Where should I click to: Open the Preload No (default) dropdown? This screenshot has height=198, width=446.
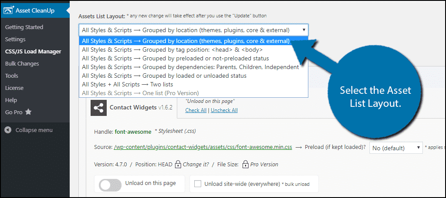tap(396, 148)
